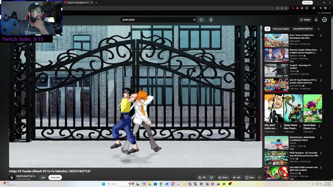Open Chrome three-dot menu

click(330, 8)
